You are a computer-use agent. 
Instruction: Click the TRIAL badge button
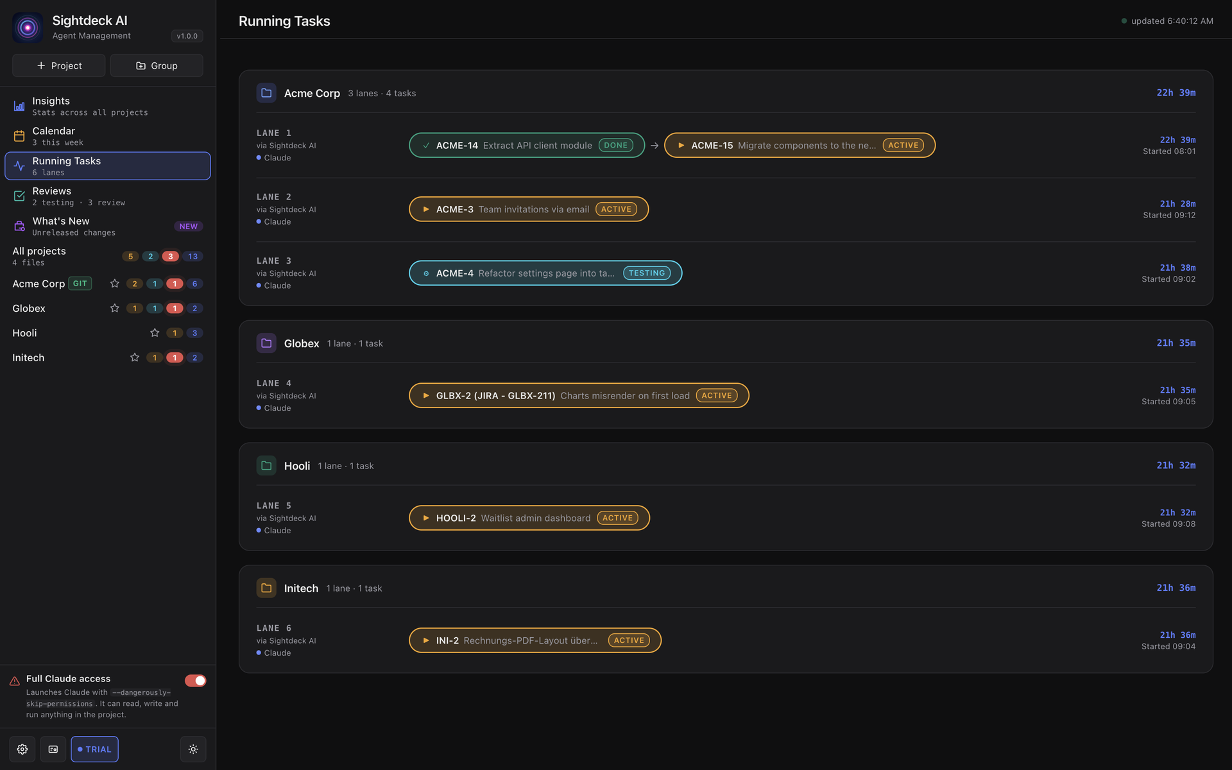coord(94,749)
